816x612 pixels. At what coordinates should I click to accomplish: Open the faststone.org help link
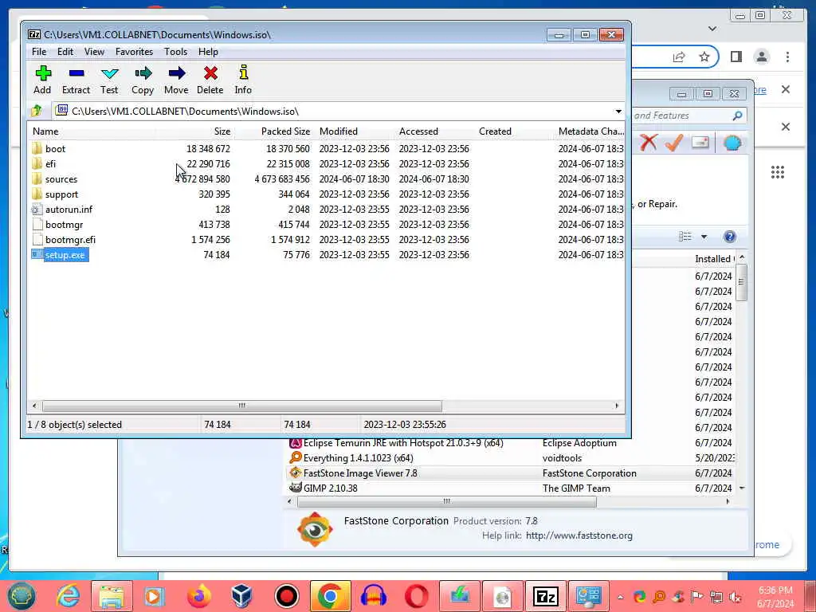click(579, 535)
